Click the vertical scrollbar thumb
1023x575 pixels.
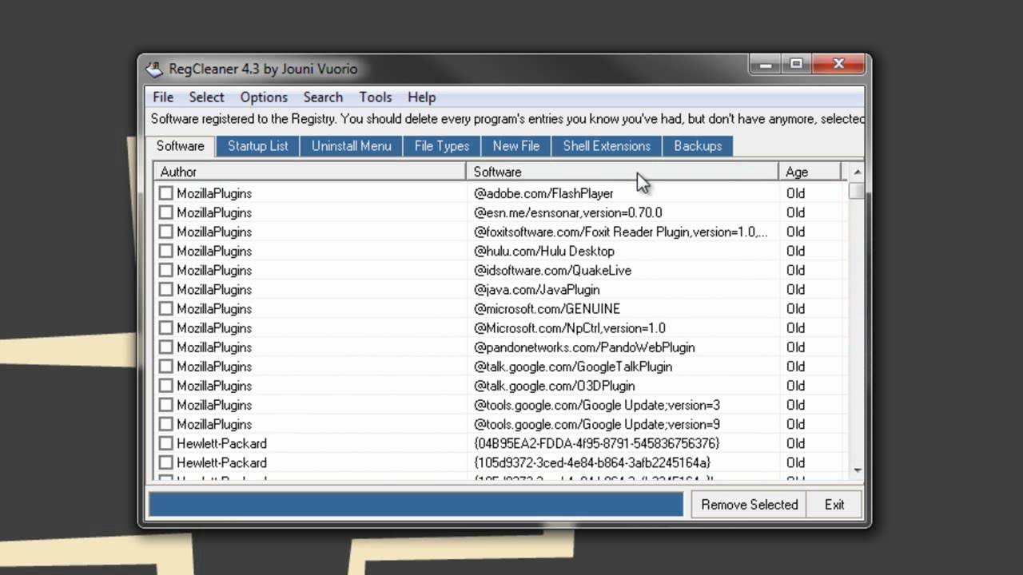pos(857,190)
